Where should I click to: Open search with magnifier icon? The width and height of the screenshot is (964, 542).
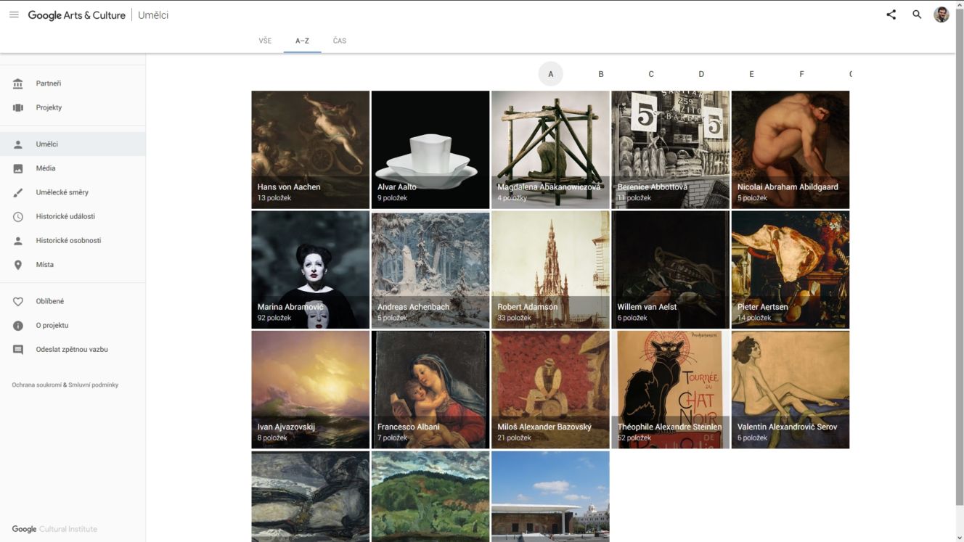pyautogui.click(x=917, y=15)
